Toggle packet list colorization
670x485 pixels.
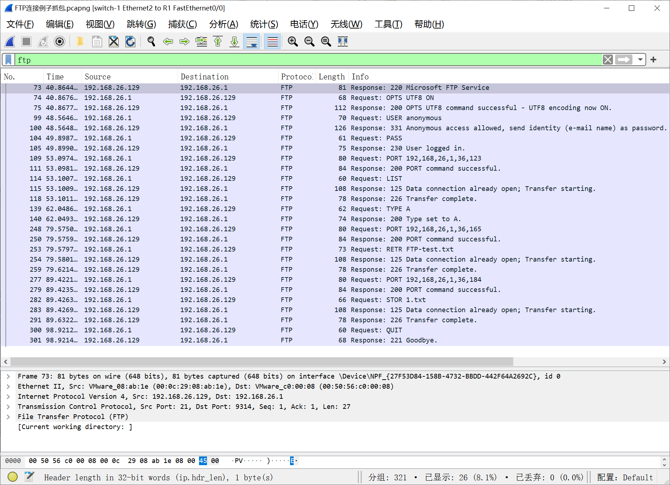pos(272,41)
